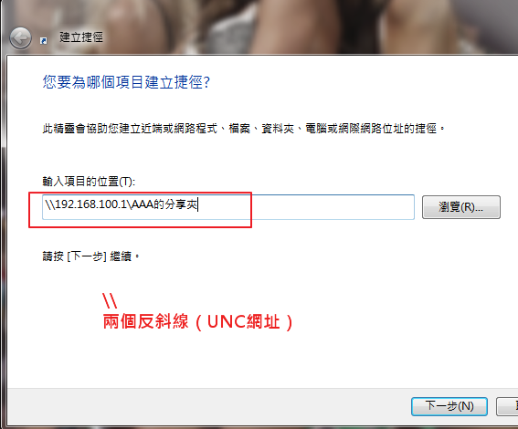Image resolution: width=518 pixels, height=429 pixels.
Task: Click the \\192.168.100.1 path text in the box
Action: tap(86, 204)
